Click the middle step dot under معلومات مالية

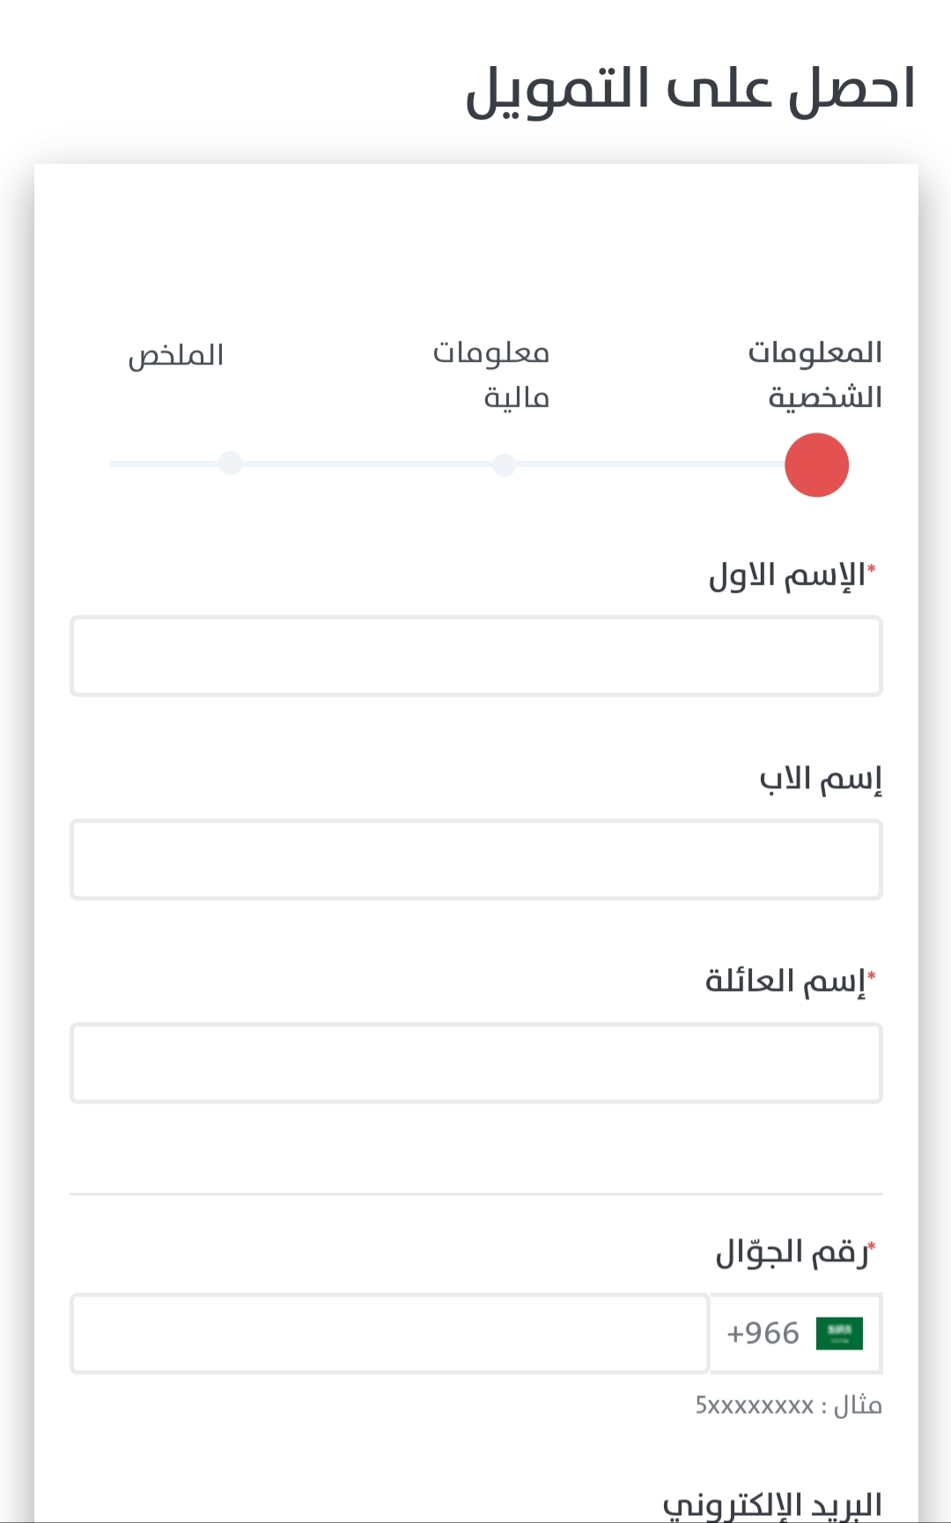pyautogui.click(x=504, y=465)
